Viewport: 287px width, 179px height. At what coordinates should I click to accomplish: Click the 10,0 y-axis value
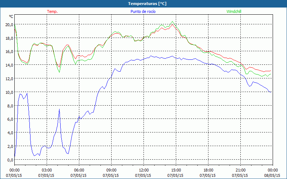click(9, 92)
